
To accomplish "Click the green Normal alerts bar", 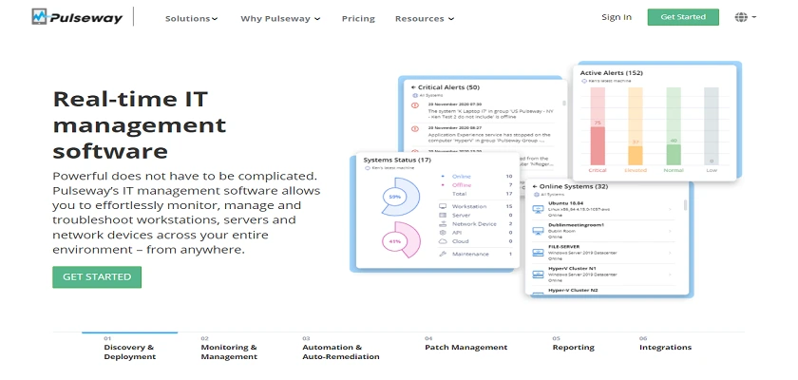I will point(674,155).
